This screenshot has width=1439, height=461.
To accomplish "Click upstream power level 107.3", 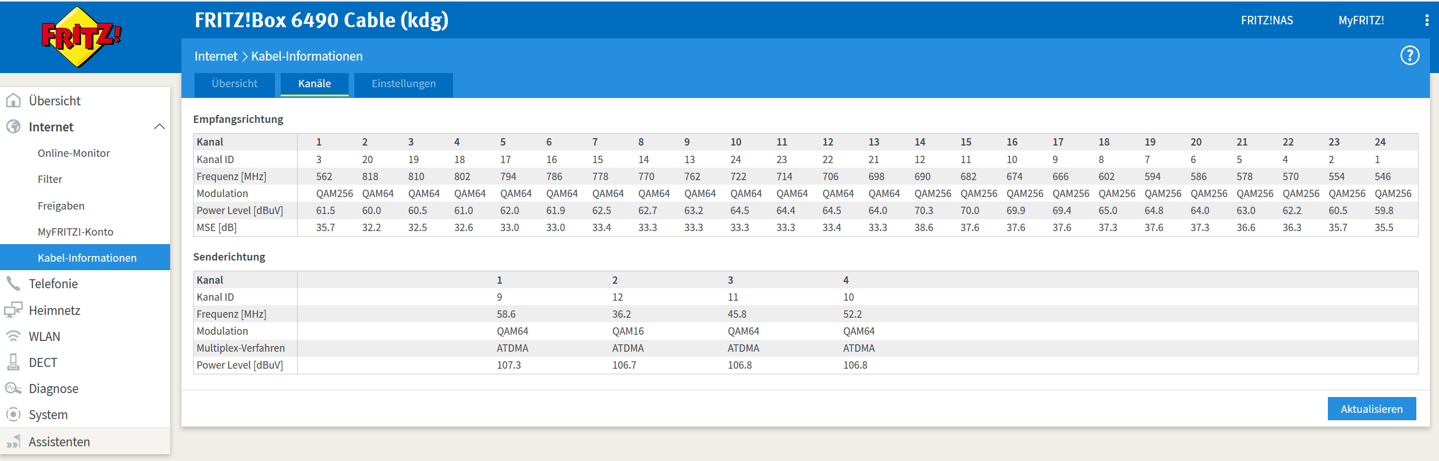I will tap(509, 365).
